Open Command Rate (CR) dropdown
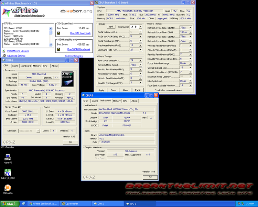Image resolution: width=258 pixels, height=207 pixels. [x=140, y=50]
